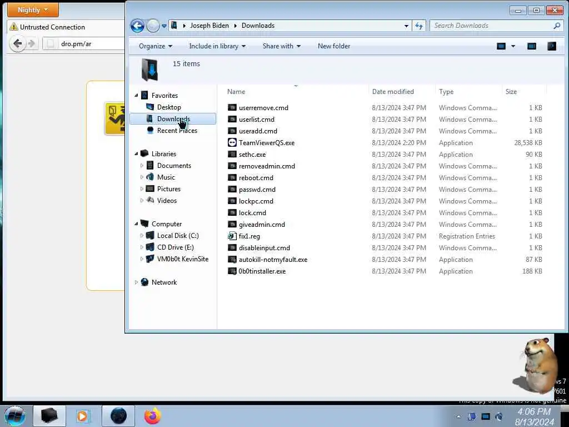The width and height of the screenshot is (569, 427).
Task: Open the media player taskbar icon
Action: pos(83,416)
